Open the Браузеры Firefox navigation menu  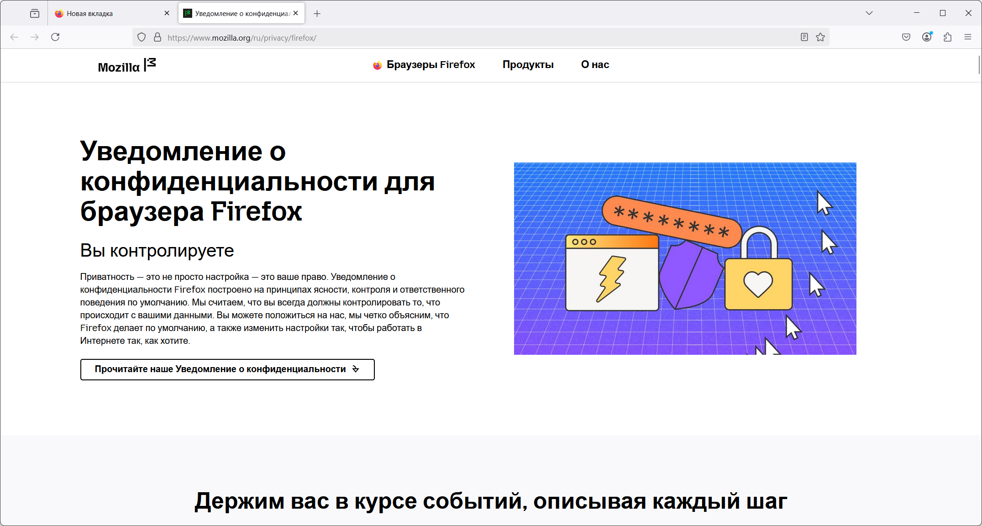pyautogui.click(x=424, y=65)
